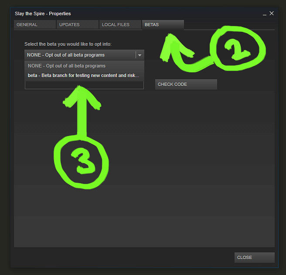Click the green arrow pointing at BETAS

pos(182,52)
